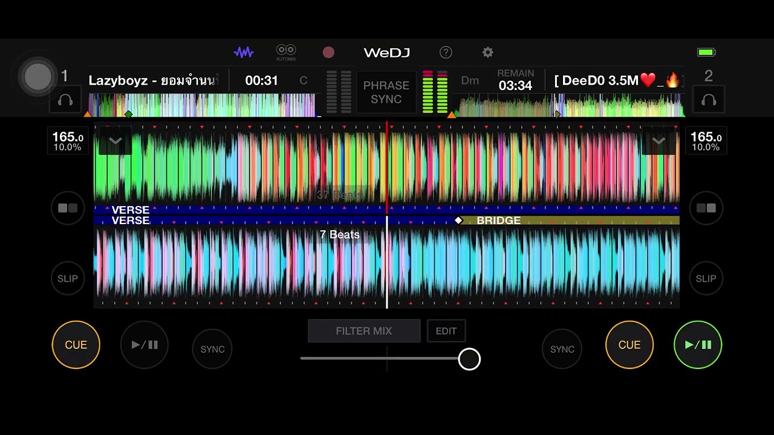
Task: Start recording with the red record button
Action: pyautogui.click(x=328, y=53)
